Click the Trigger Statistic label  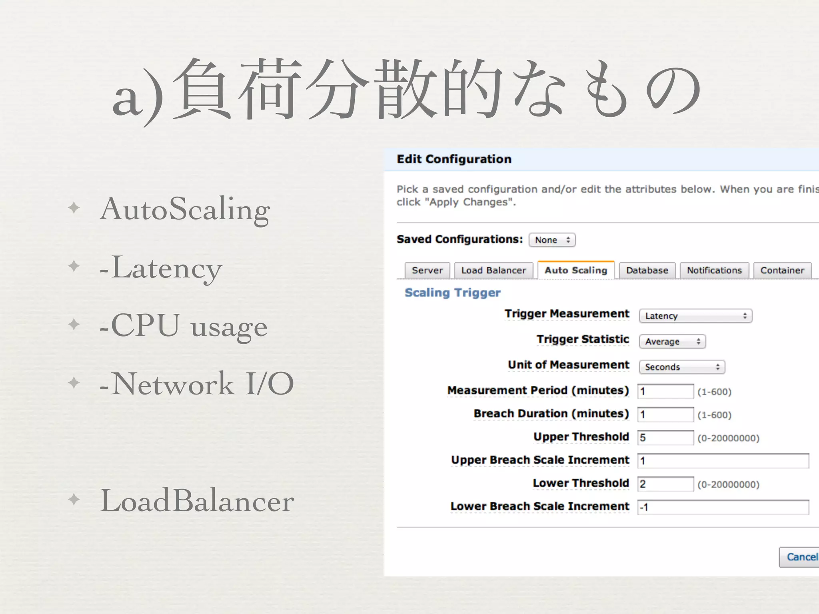583,339
